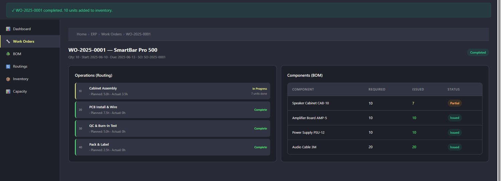Viewport: 501px width, 181px height.
Task: Select Work Orders in the sidebar
Action: coord(30,42)
